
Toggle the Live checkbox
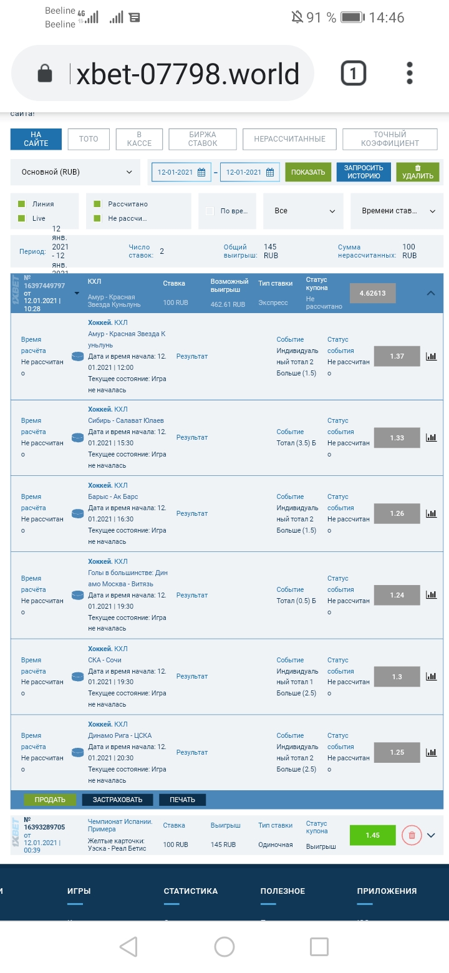[x=22, y=218]
